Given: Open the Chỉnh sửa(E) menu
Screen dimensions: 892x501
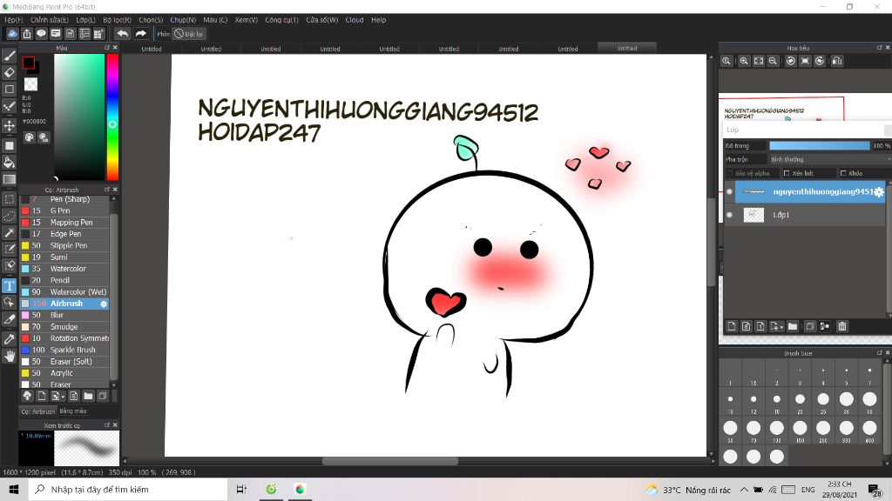Looking at the screenshot, I should (x=50, y=20).
